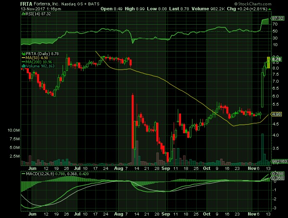Click the -3 label on MACD axis
The image size is (288, 218).
pos(274,208)
